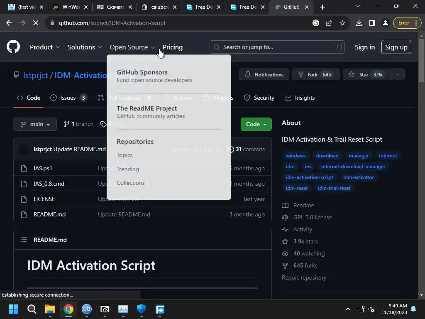Open the README.md file row
This screenshot has height=319, width=425.
[x=143, y=215]
